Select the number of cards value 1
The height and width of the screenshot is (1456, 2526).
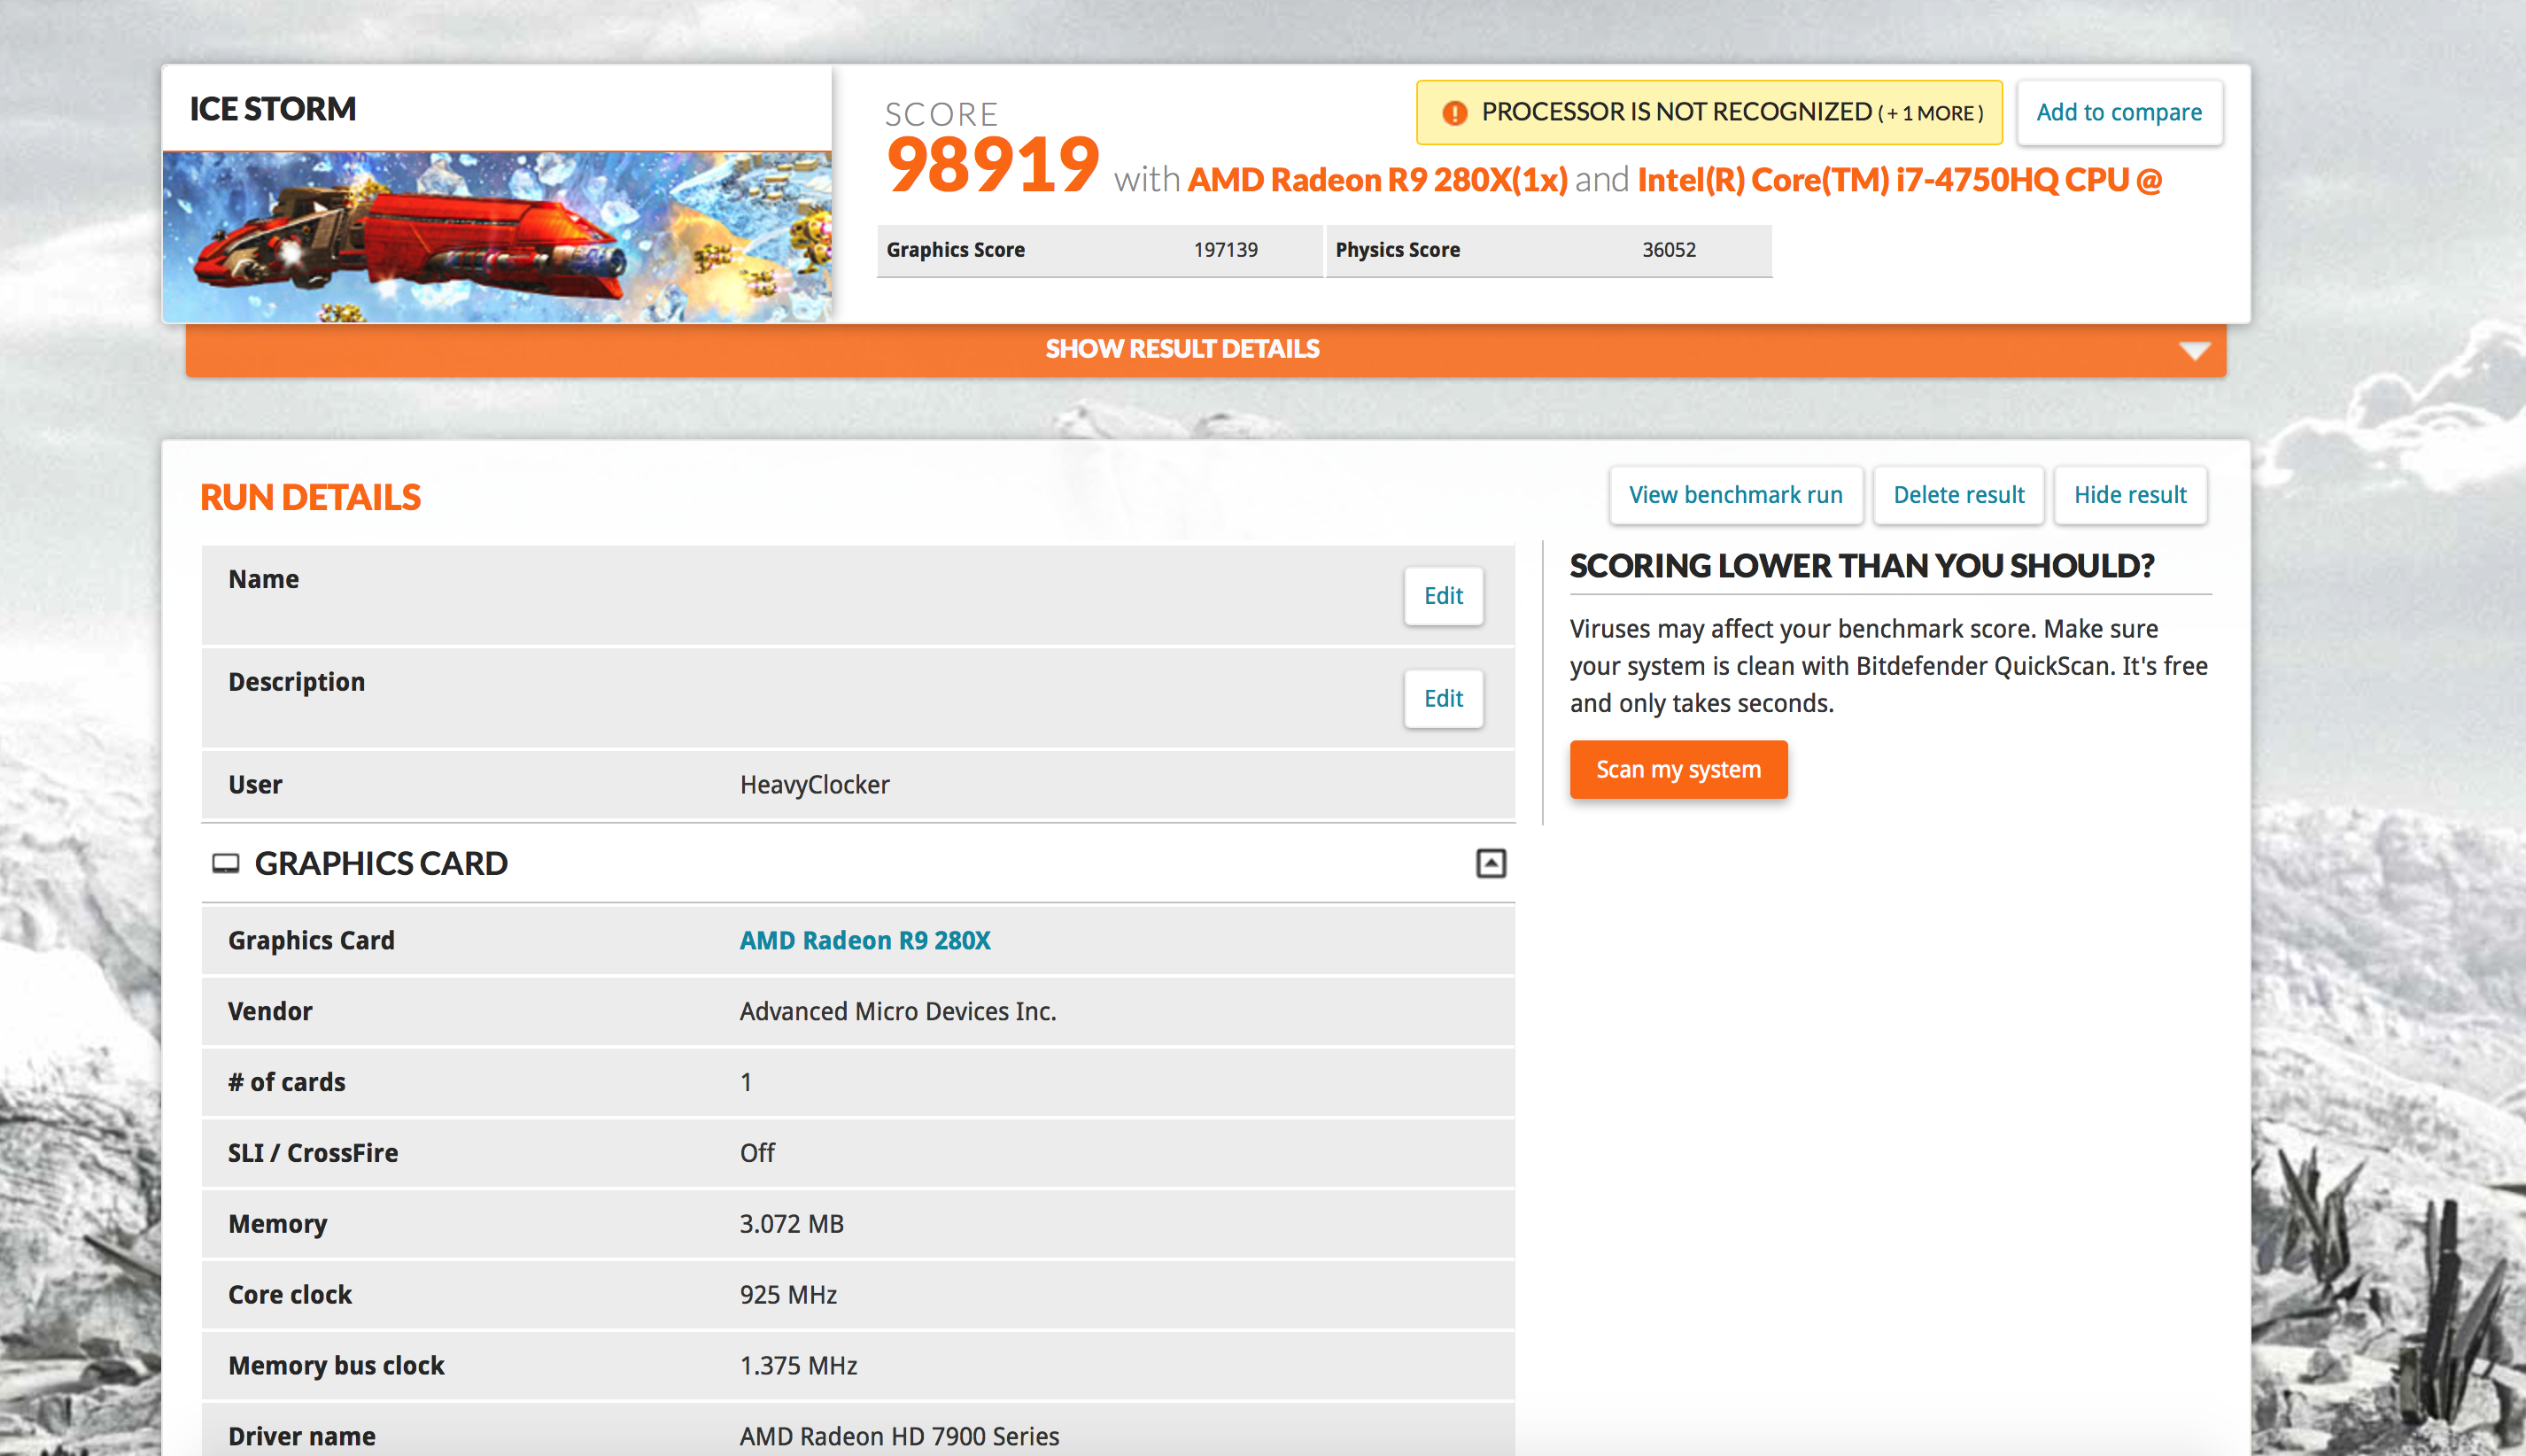(745, 1082)
